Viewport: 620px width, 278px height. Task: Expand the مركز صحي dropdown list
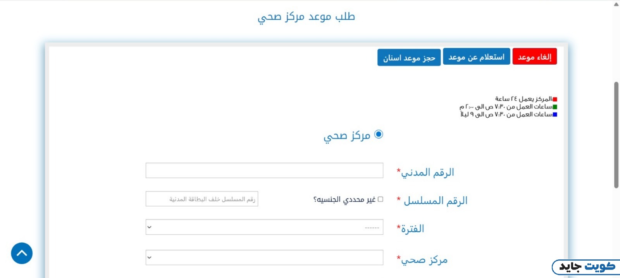pyautogui.click(x=264, y=257)
